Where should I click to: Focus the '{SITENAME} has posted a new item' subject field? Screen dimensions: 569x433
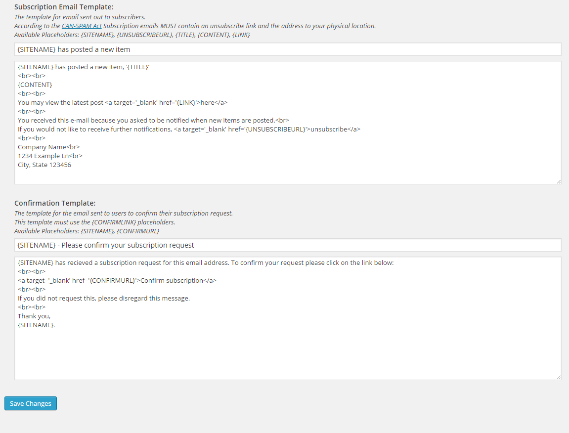[x=288, y=49]
